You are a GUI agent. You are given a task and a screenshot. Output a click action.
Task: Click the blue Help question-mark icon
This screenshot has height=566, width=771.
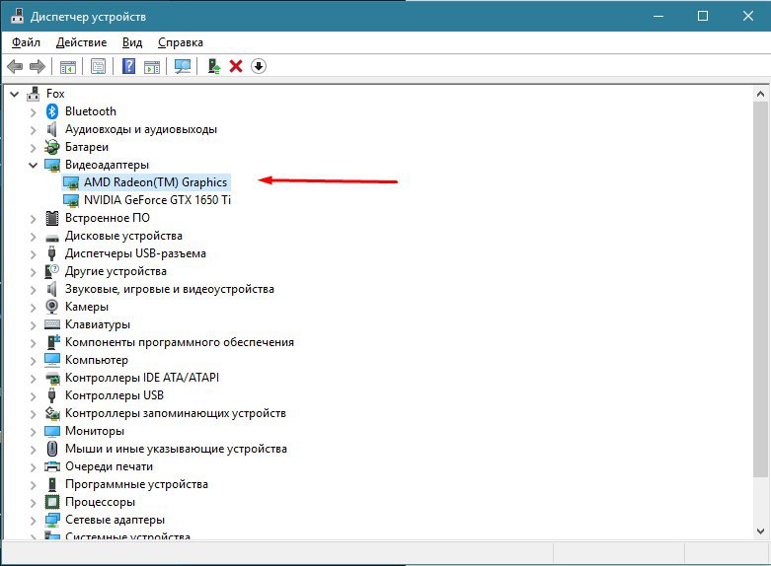point(128,66)
